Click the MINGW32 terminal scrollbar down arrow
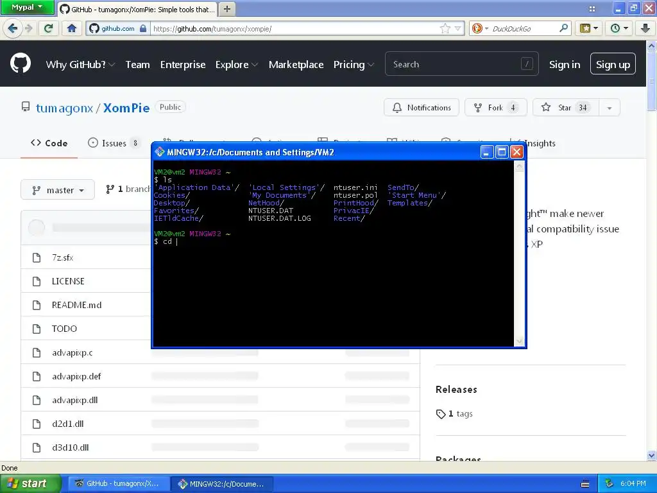The width and height of the screenshot is (657, 493). coord(519,342)
